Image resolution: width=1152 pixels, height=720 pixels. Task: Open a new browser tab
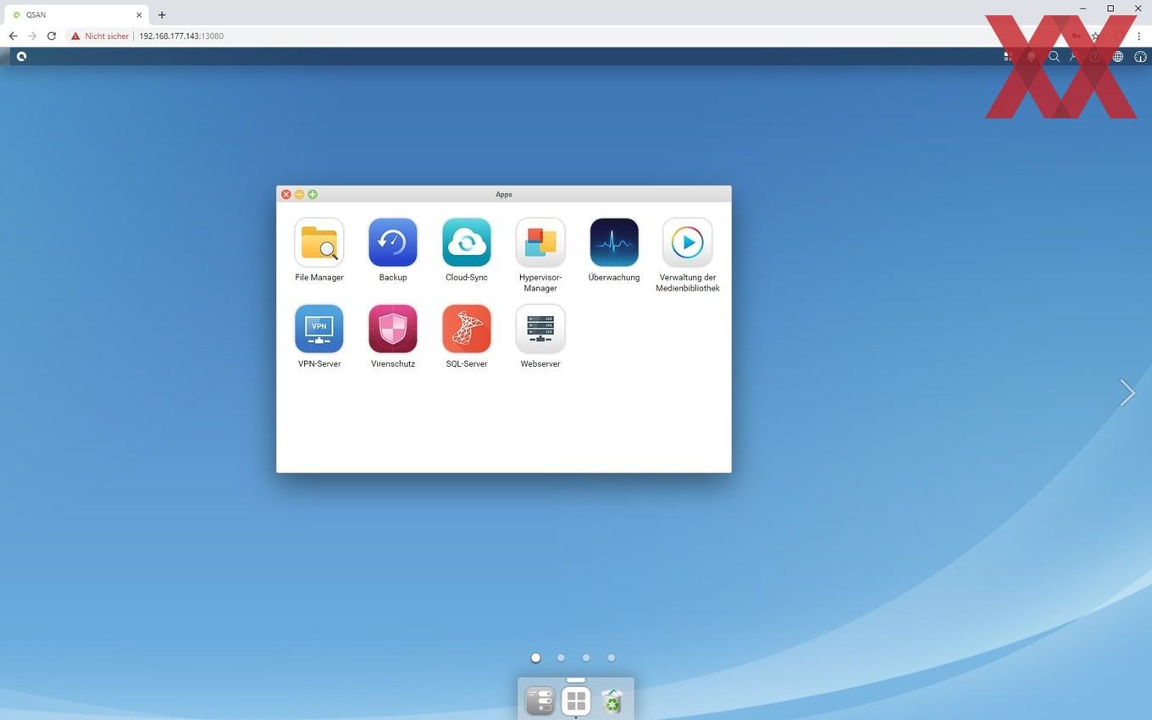pos(162,14)
